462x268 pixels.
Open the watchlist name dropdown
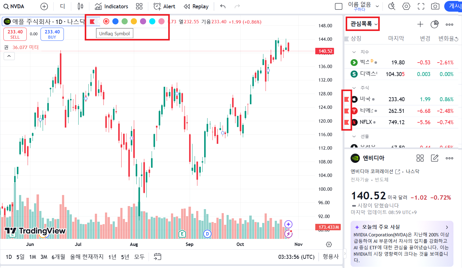tap(364, 24)
